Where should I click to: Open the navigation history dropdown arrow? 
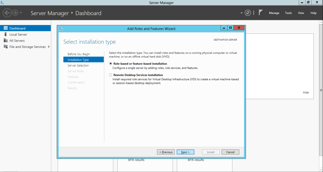21,13
